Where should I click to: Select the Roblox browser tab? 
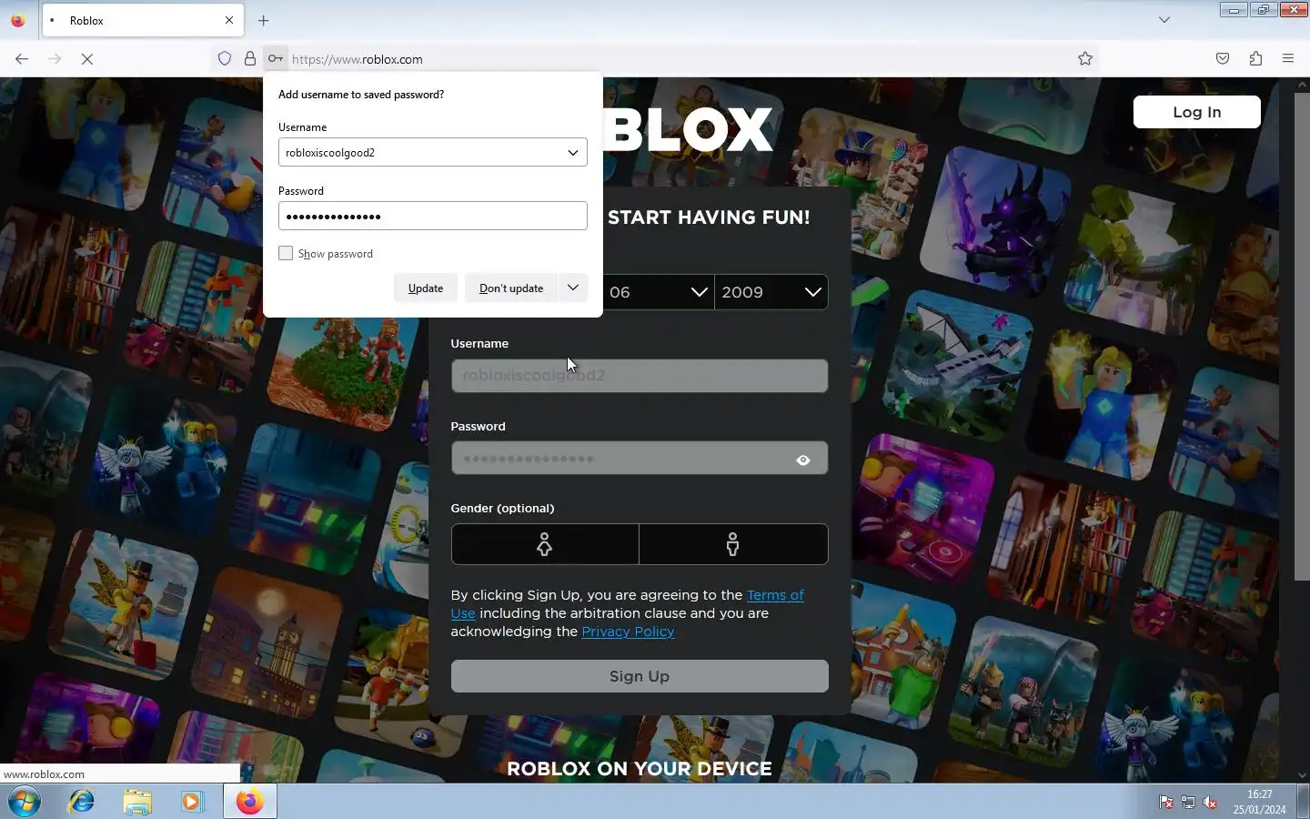point(143,20)
